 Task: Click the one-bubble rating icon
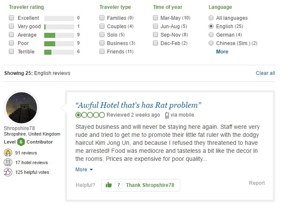click(90, 115)
